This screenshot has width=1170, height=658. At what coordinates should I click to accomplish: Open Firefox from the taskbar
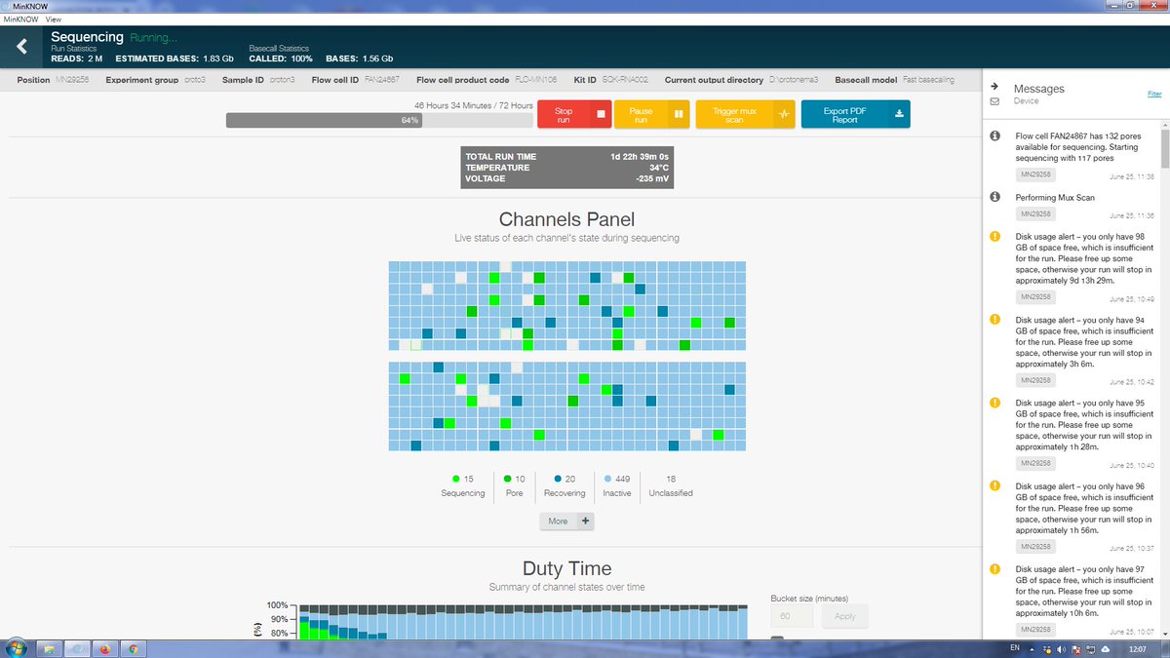[104, 648]
